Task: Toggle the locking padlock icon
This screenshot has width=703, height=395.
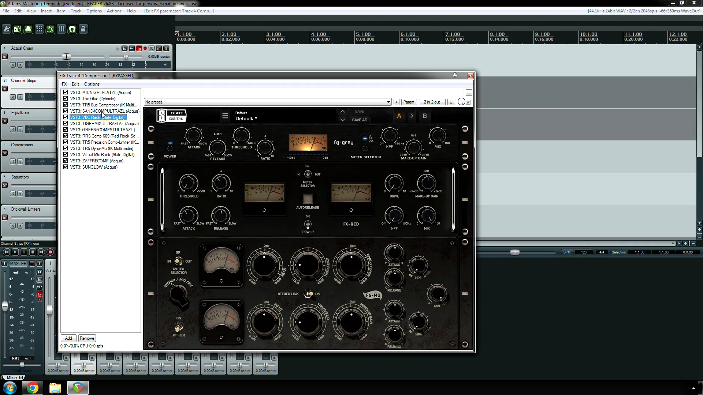Action: tap(83, 29)
